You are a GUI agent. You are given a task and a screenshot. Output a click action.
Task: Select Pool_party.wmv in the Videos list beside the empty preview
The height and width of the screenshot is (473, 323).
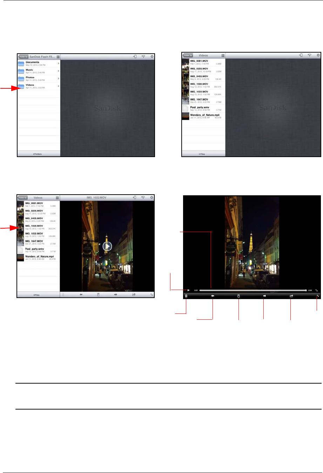[203, 108]
